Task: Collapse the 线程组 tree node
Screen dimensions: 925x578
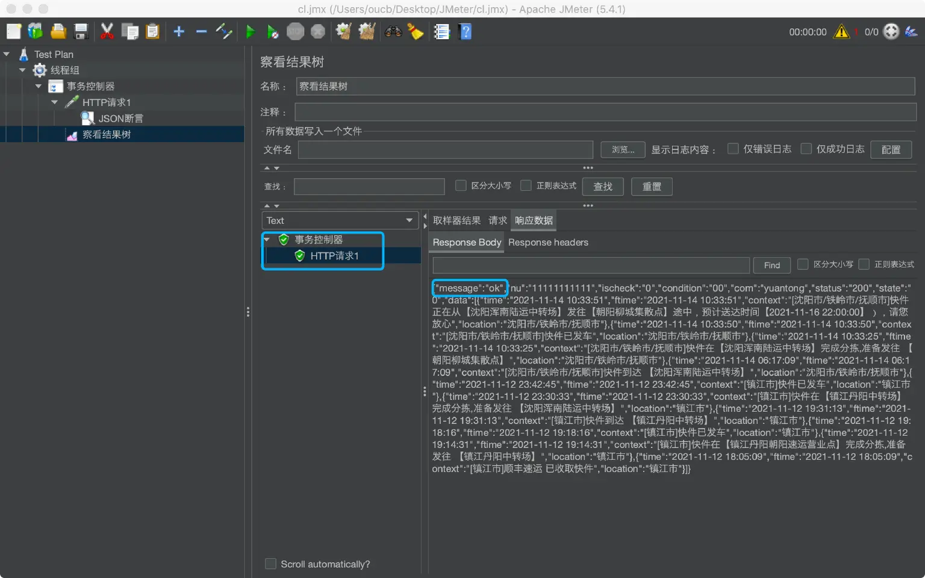Action: [22, 70]
